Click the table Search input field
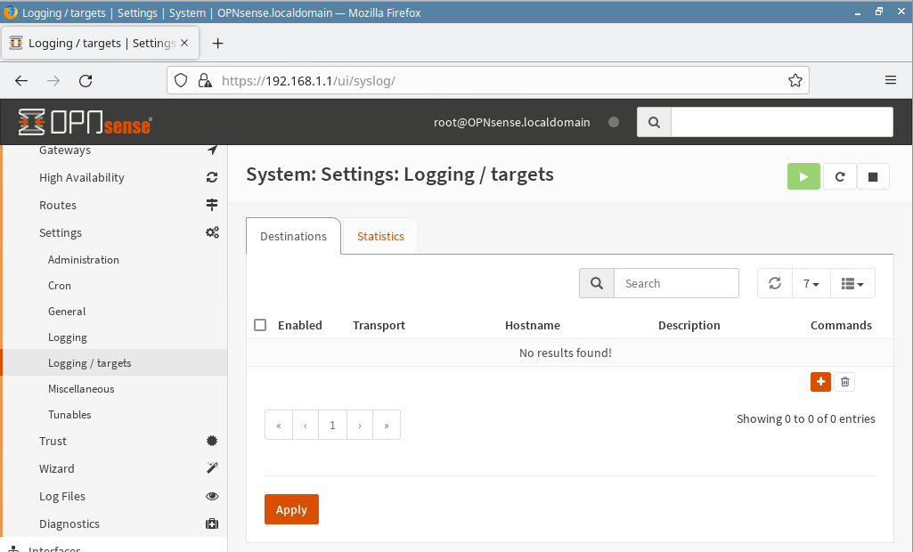This screenshot has height=552, width=913. tap(676, 284)
